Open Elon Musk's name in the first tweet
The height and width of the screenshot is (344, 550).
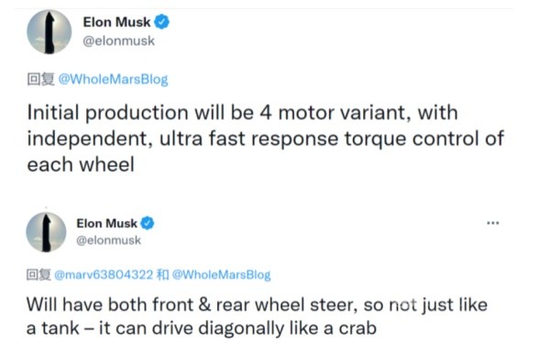click(116, 22)
